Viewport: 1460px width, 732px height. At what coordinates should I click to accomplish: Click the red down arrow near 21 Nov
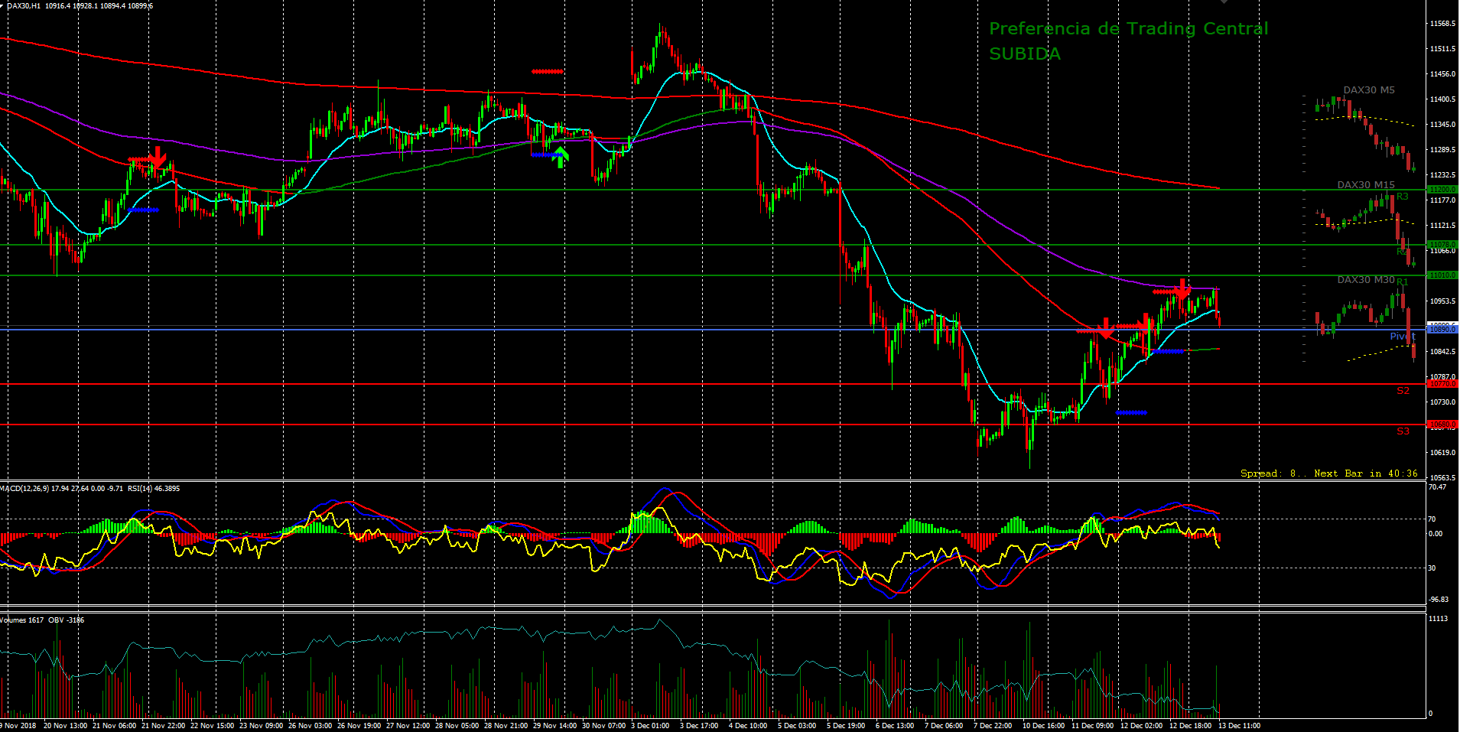click(157, 158)
